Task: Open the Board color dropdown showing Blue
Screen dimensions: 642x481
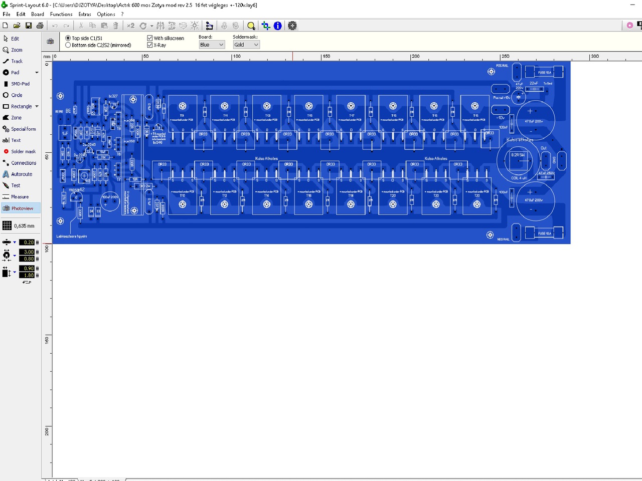Action: (212, 45)
